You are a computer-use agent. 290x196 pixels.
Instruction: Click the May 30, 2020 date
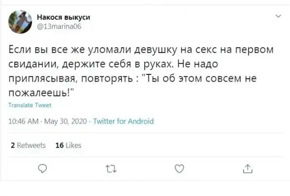point(65,121)
